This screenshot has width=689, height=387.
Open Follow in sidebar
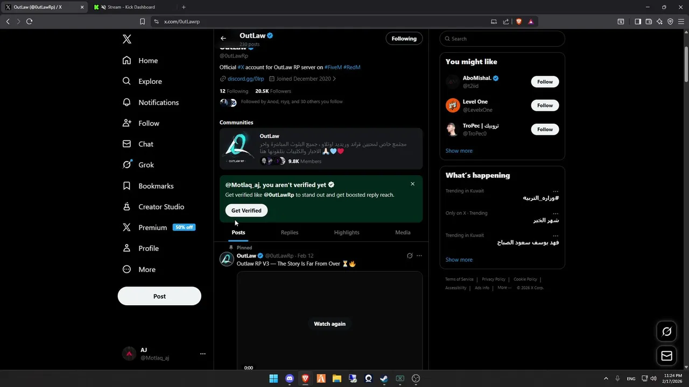141,123
